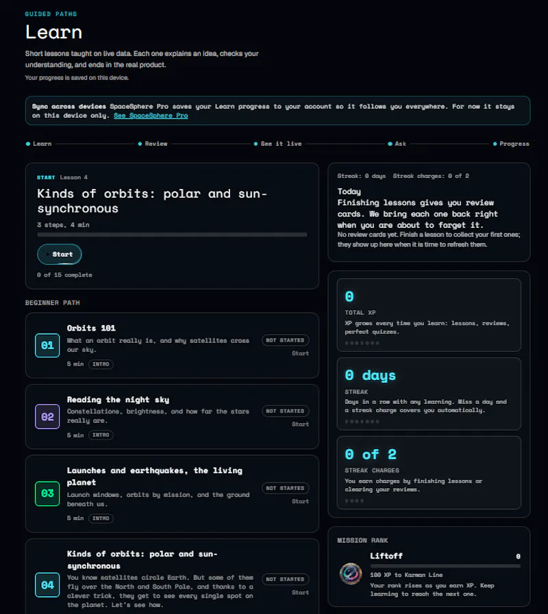Click the STREAK CHARGES label

pos(372,470)
